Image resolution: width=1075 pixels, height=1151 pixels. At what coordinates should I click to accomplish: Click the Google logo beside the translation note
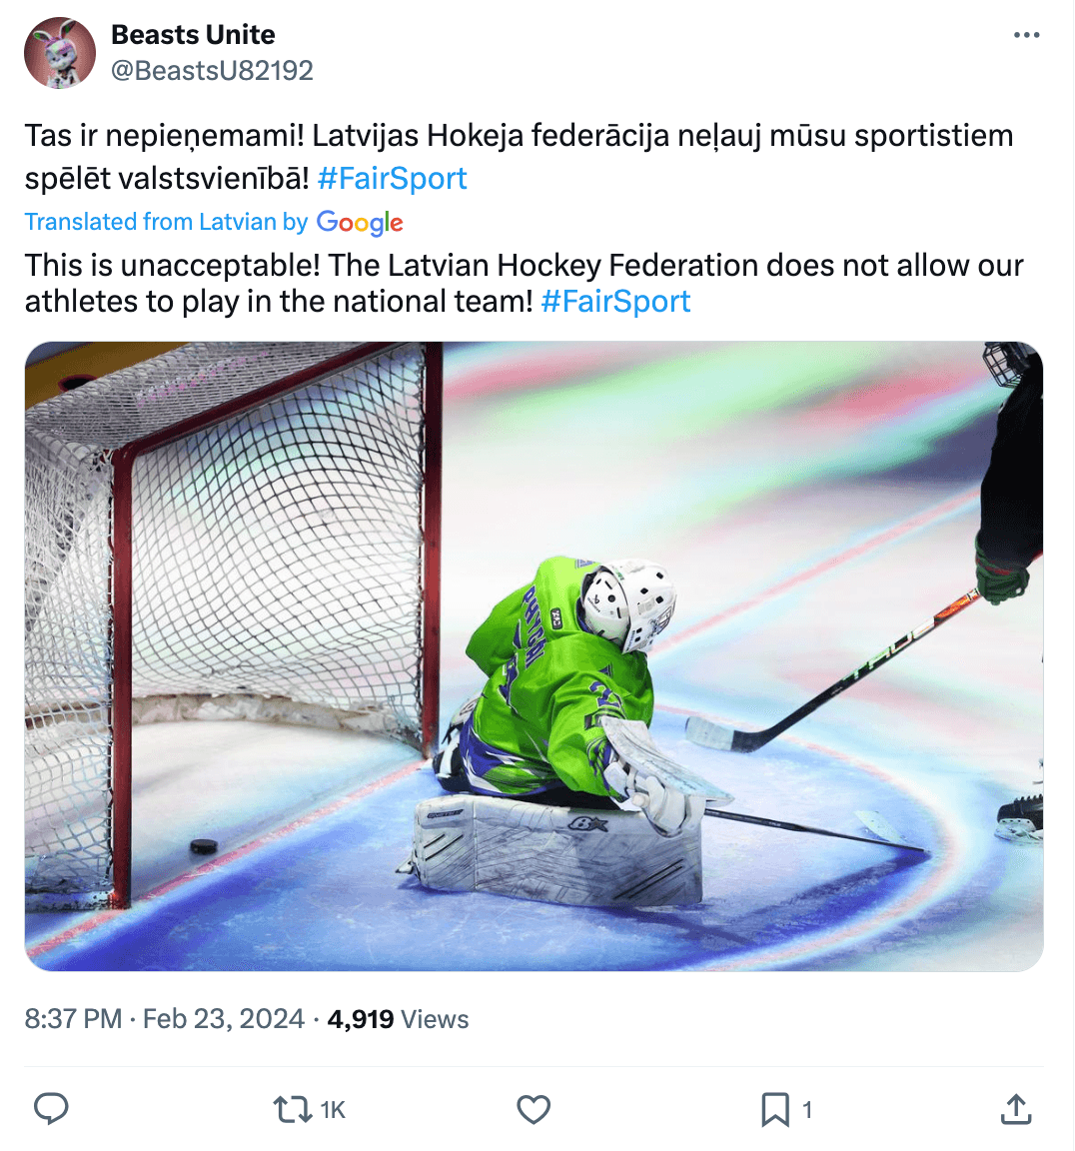(360, 222)
